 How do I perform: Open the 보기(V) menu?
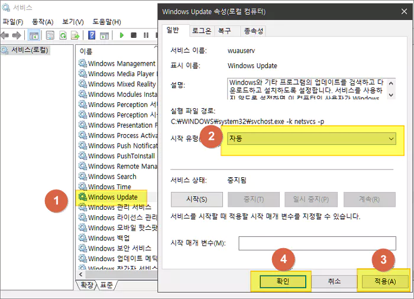click(x=73, y=22)
